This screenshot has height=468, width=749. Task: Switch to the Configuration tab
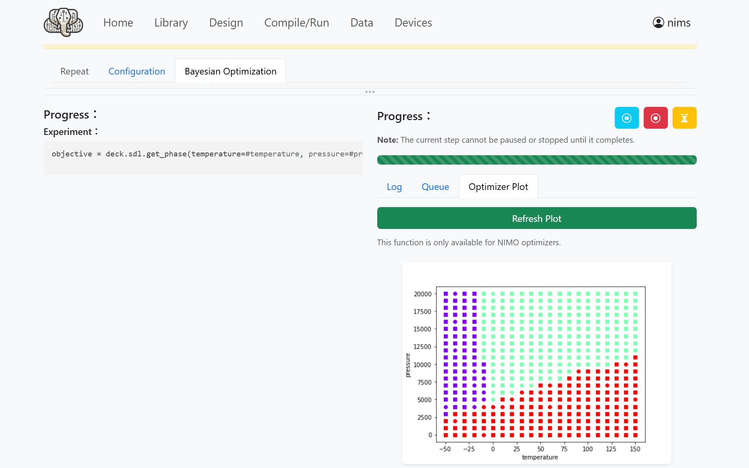click(137, 71)
